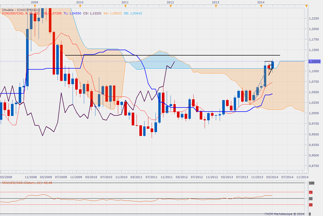
Task: Click the 07/2010 date axis label
Action: 106,177
